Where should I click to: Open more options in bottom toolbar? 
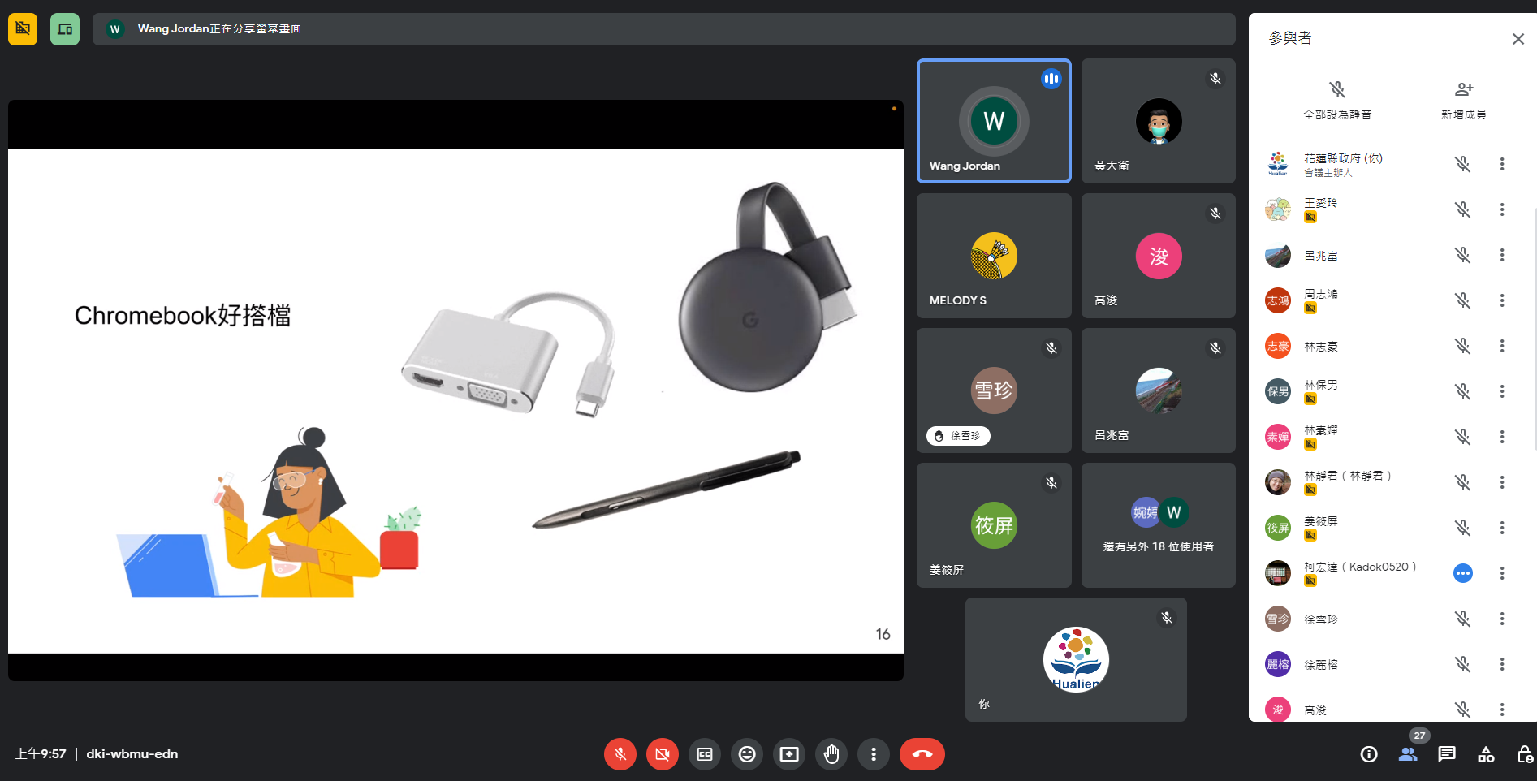pos(874,754)
